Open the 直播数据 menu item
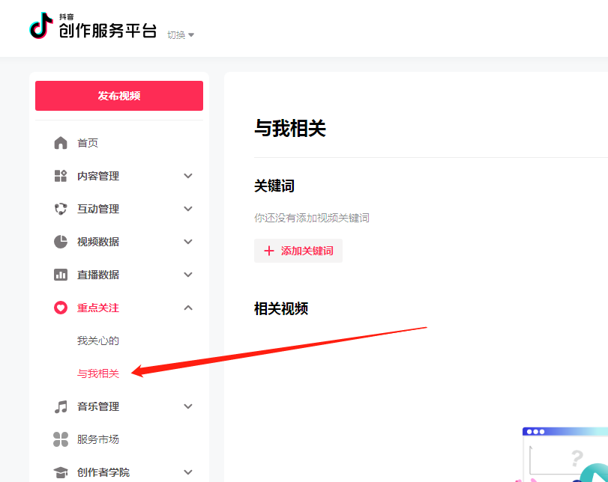The image size is (608, 482). pyautogui.click(x=98, y=275)
